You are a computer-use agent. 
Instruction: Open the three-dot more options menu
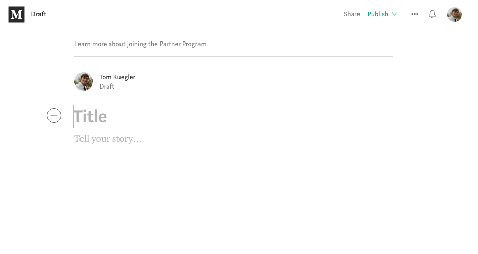[x=415, y=14]
